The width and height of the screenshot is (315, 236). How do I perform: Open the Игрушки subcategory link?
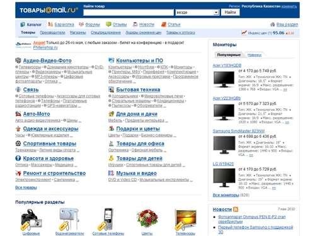pos(116,165)
